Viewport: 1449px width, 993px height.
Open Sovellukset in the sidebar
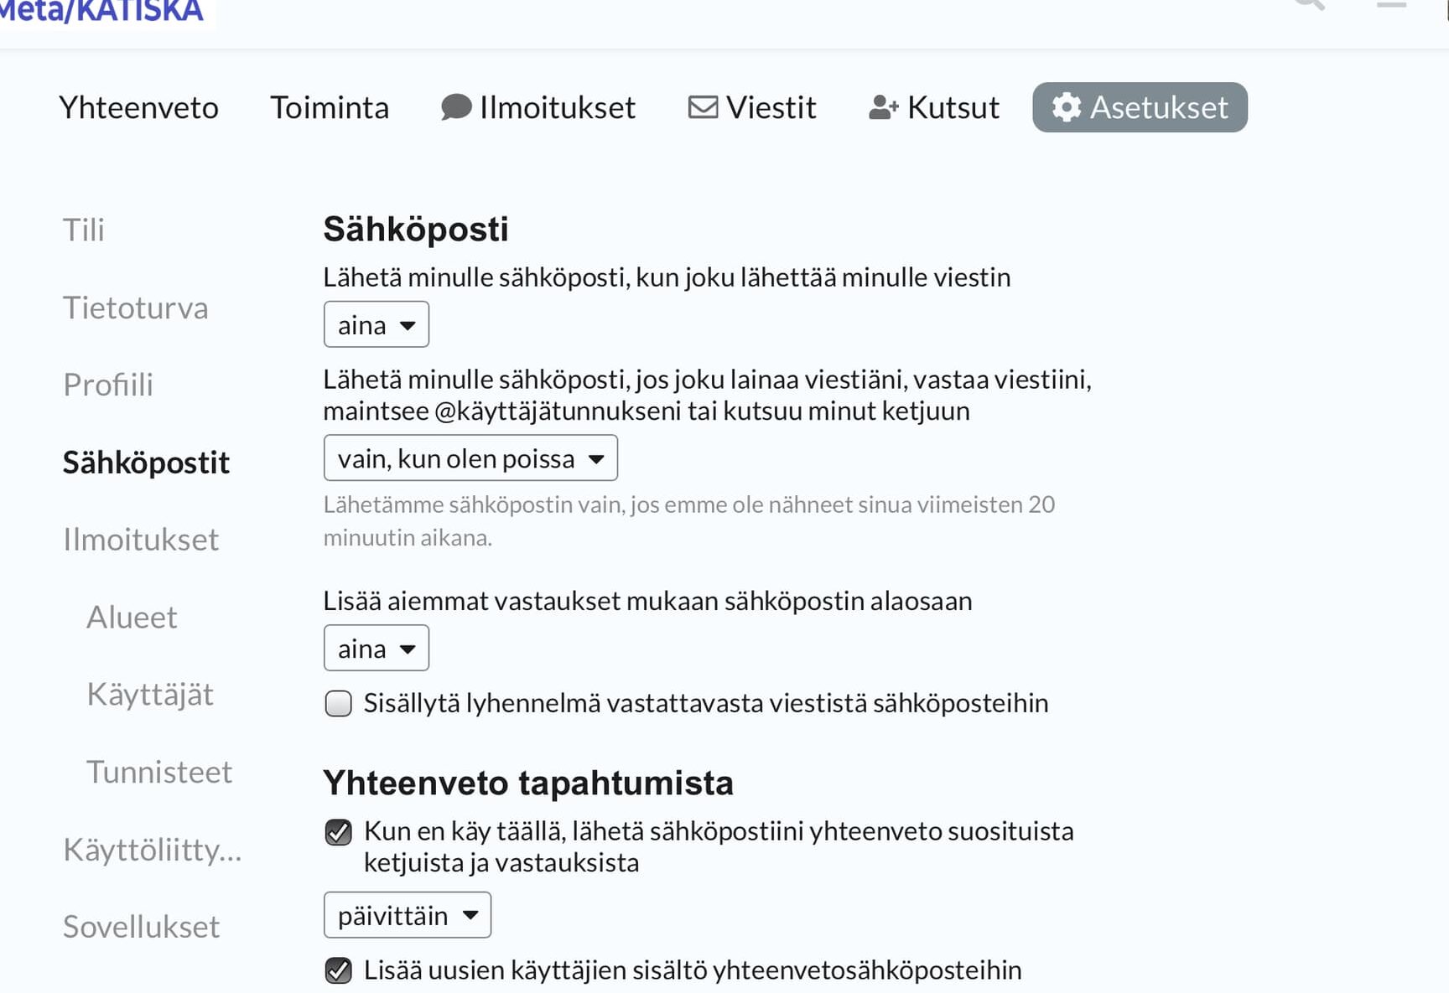(x=142, y=927)
